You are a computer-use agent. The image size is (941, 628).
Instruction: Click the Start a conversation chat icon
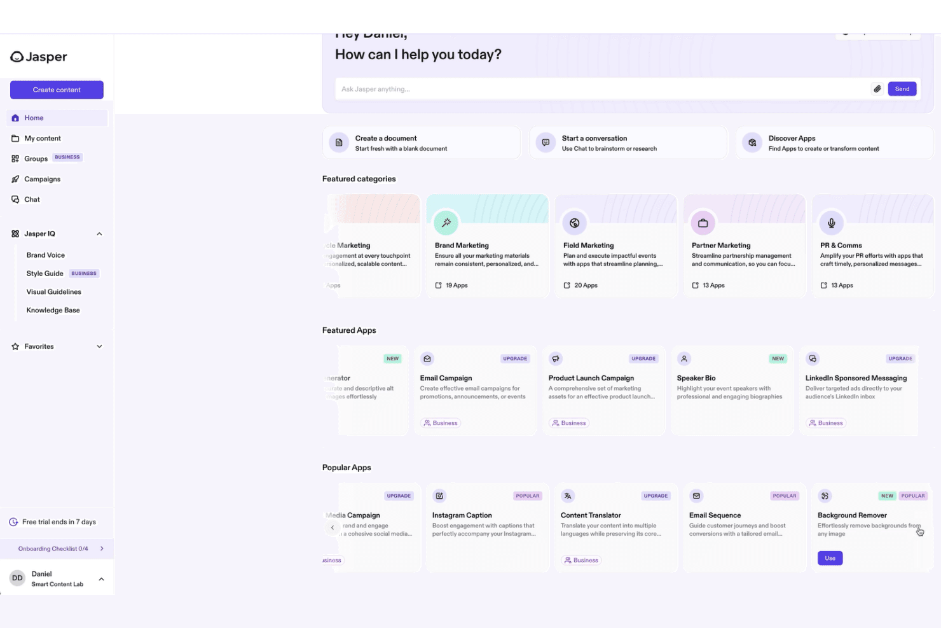click(546, 143)
